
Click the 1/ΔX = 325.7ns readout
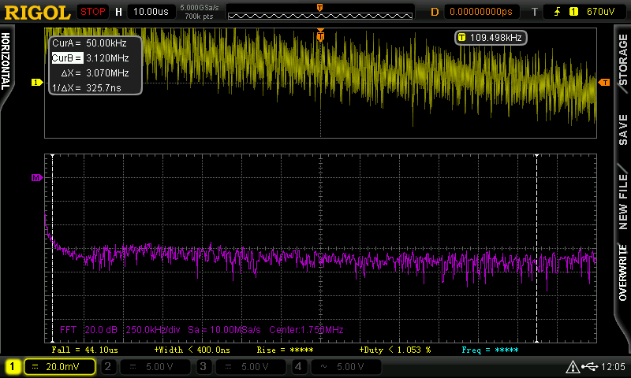click(87, 87)
